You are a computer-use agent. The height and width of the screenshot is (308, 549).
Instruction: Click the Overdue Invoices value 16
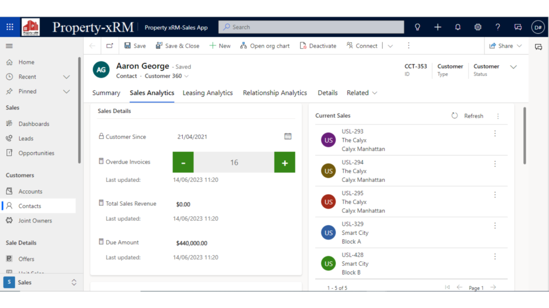pyautogui.click(x=234, y=163)
